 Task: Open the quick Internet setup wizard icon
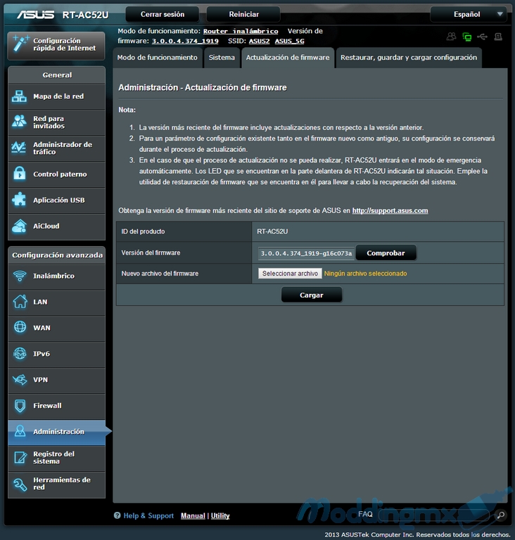[20, 44]
